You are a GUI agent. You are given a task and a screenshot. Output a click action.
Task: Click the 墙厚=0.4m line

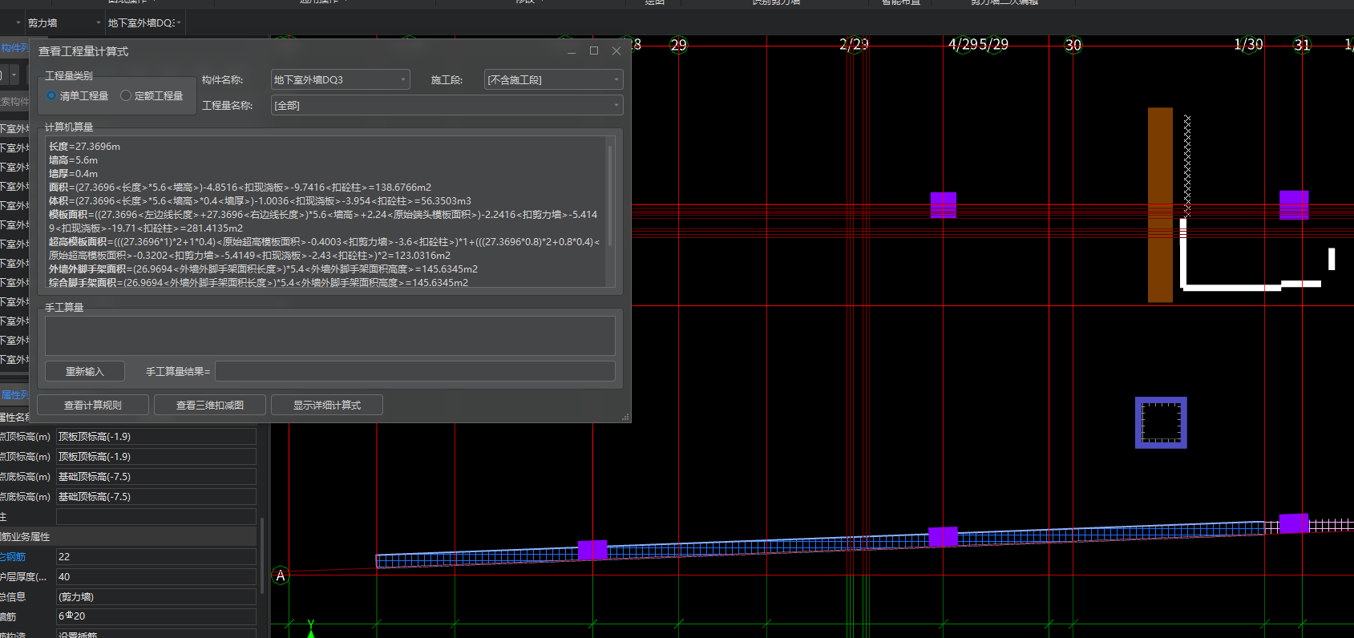tap(73, 174)
